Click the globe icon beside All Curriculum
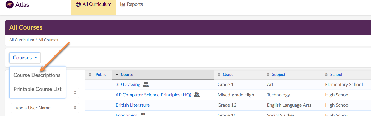This screenshot has width=371, height=116. (x=78, y=4)
